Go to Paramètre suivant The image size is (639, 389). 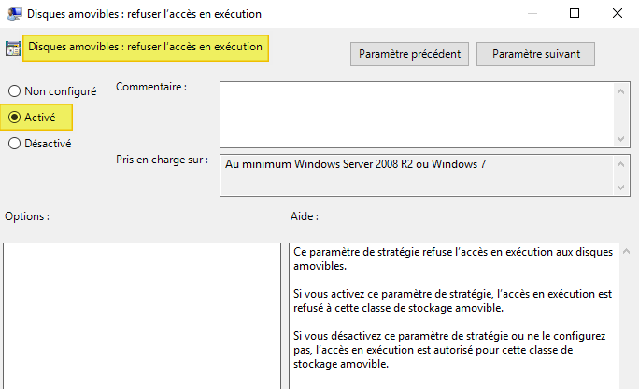click(536, 54)
